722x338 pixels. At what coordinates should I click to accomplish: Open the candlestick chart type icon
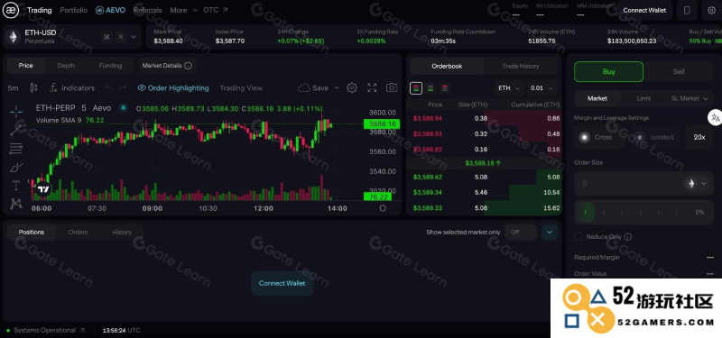coord(33,87)
